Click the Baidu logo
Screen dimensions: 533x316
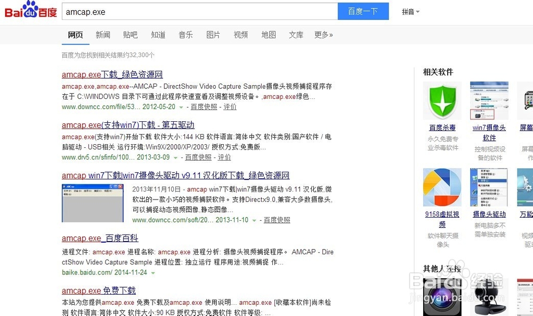click(x=30, y=10)
